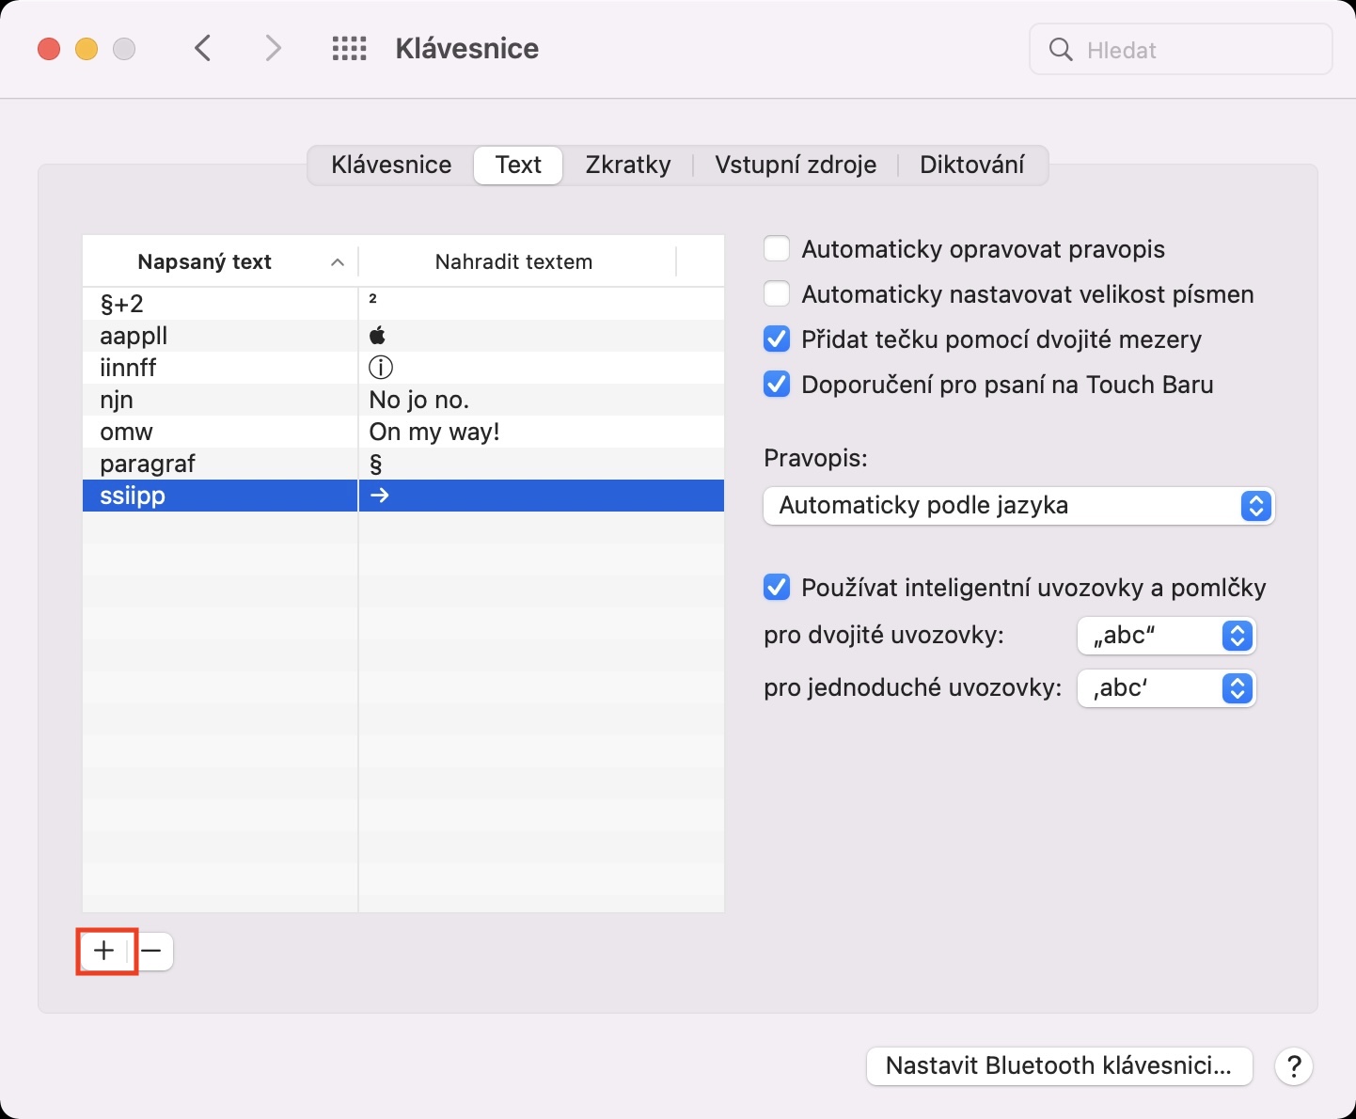
Task: Go back with the left chevron arrow
Action: pos(203,49)
